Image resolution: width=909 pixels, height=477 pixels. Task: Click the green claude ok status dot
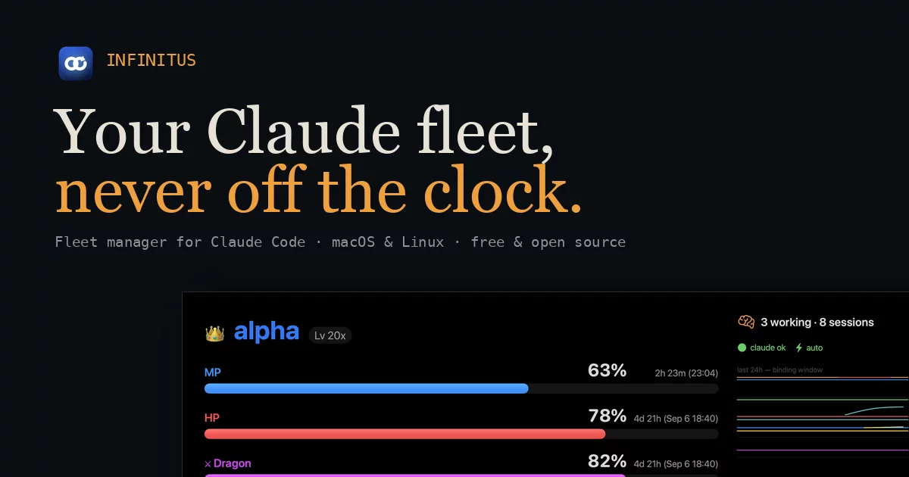pyautogui.click(x=742, y=348)
